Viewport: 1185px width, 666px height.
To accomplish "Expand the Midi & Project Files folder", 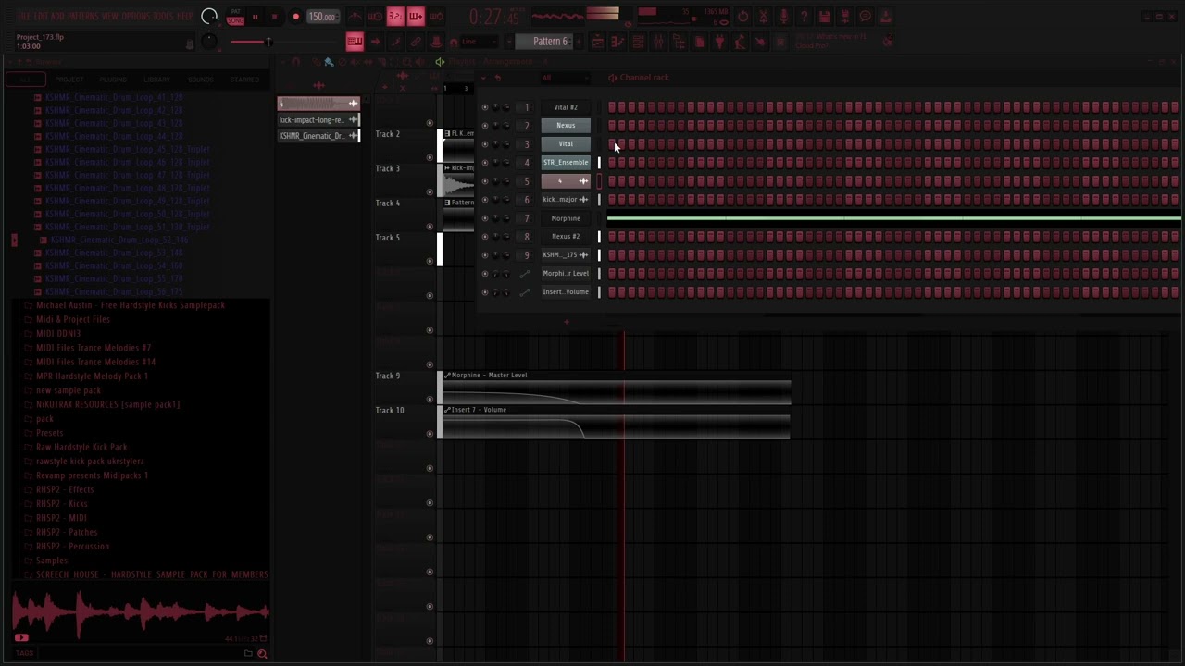I will 72,319.
